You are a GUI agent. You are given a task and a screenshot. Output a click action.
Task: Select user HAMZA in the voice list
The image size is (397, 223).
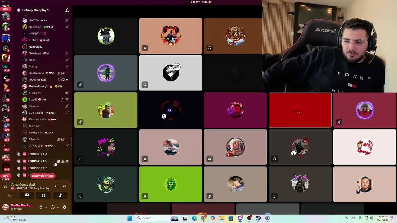pos(45,20)
